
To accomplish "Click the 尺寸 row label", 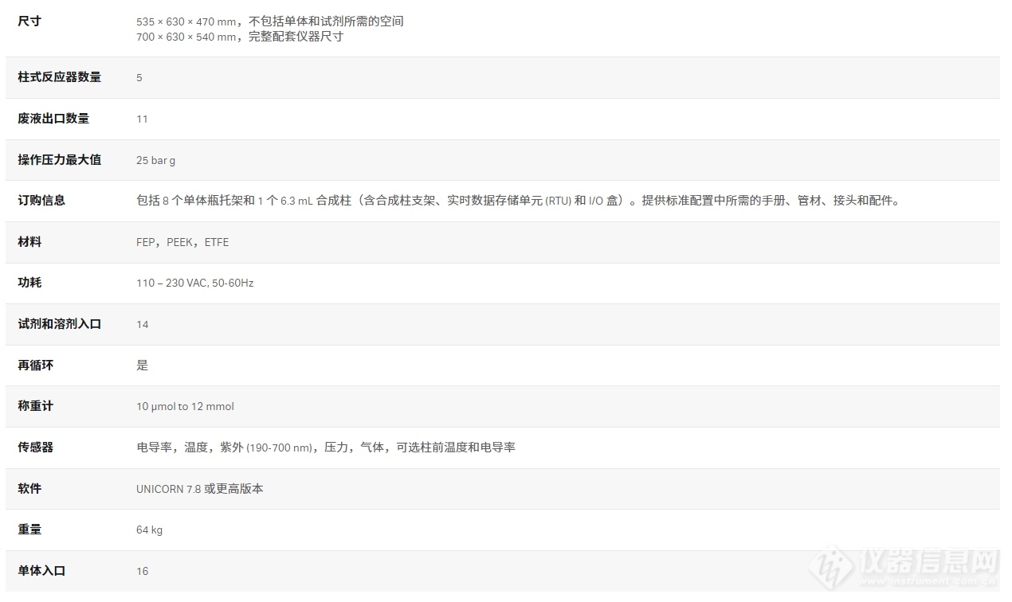I will (29, 21).
